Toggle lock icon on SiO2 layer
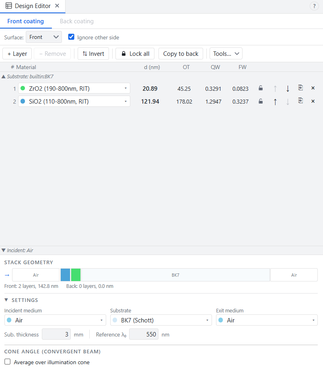This screenshot has height=369, width=323. (x=261, y=102)
